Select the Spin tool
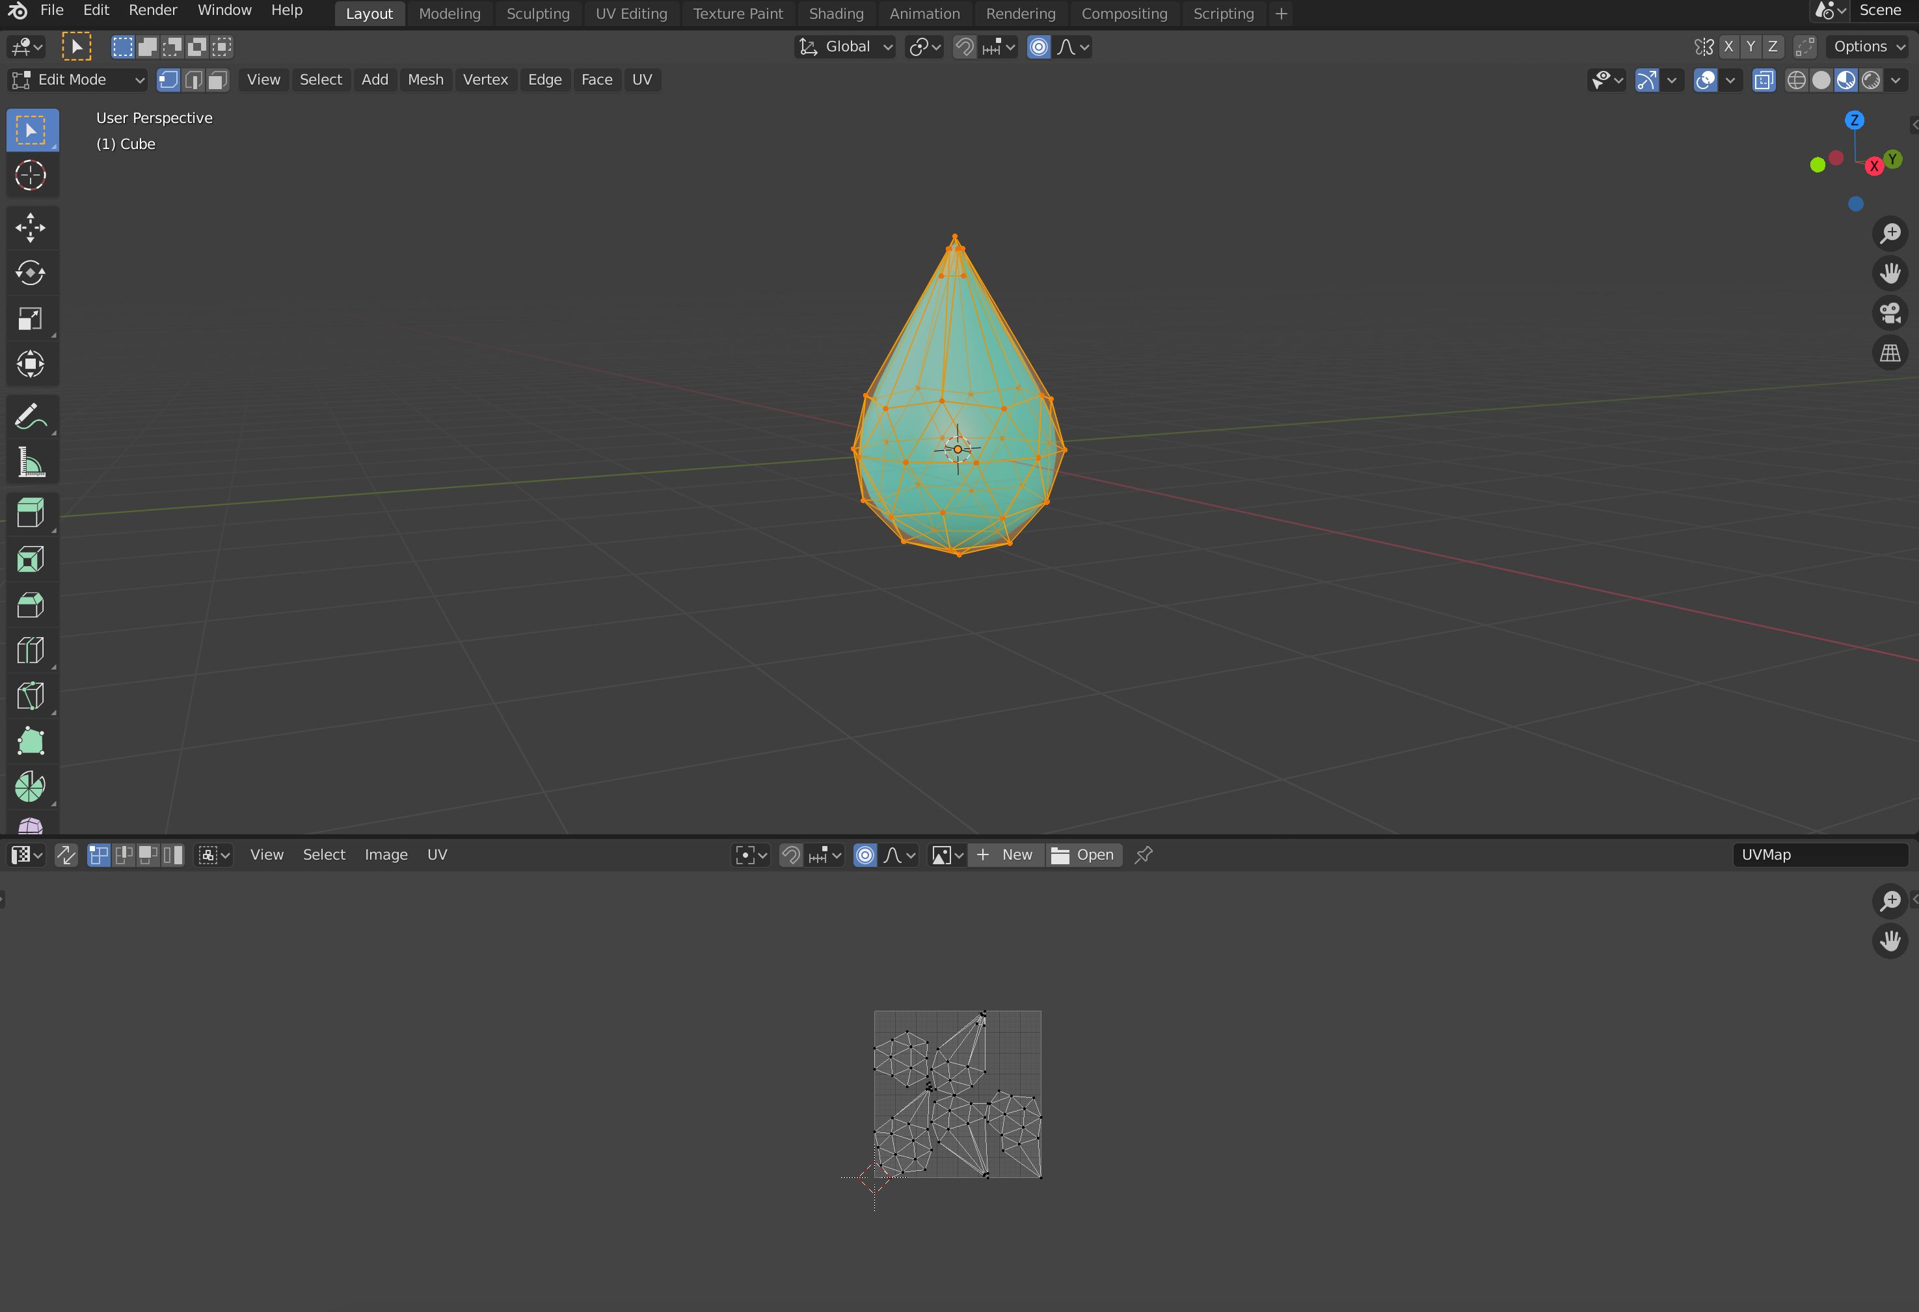Screen dimensions: 1919x1312 click(x=31, y=787)
